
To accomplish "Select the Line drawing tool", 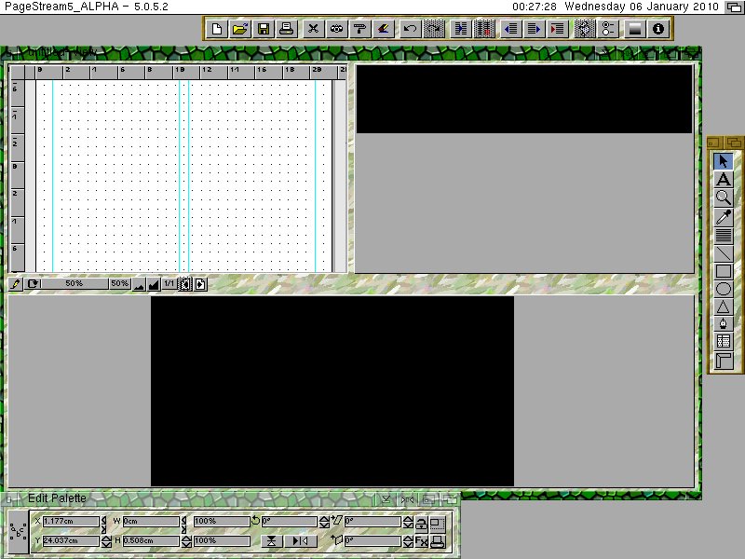I will pyautogui.click(x=723, y=253).
